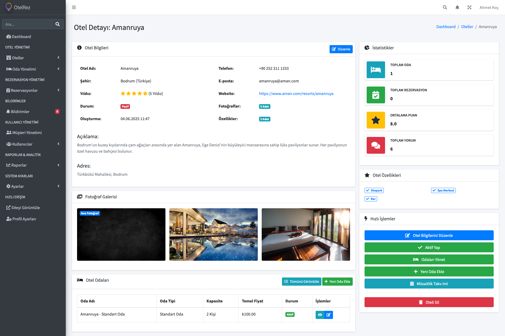Click the red comments Toplam Yorum icon
505x336 pixels.
click(376, 145)
